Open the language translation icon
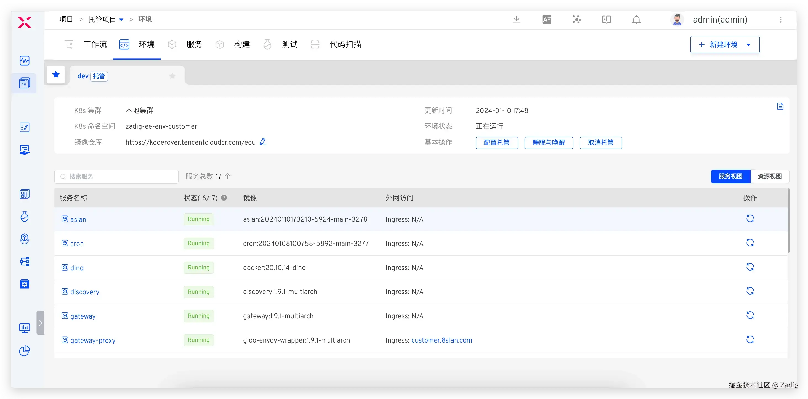808x399 pixels. point(546,20)
